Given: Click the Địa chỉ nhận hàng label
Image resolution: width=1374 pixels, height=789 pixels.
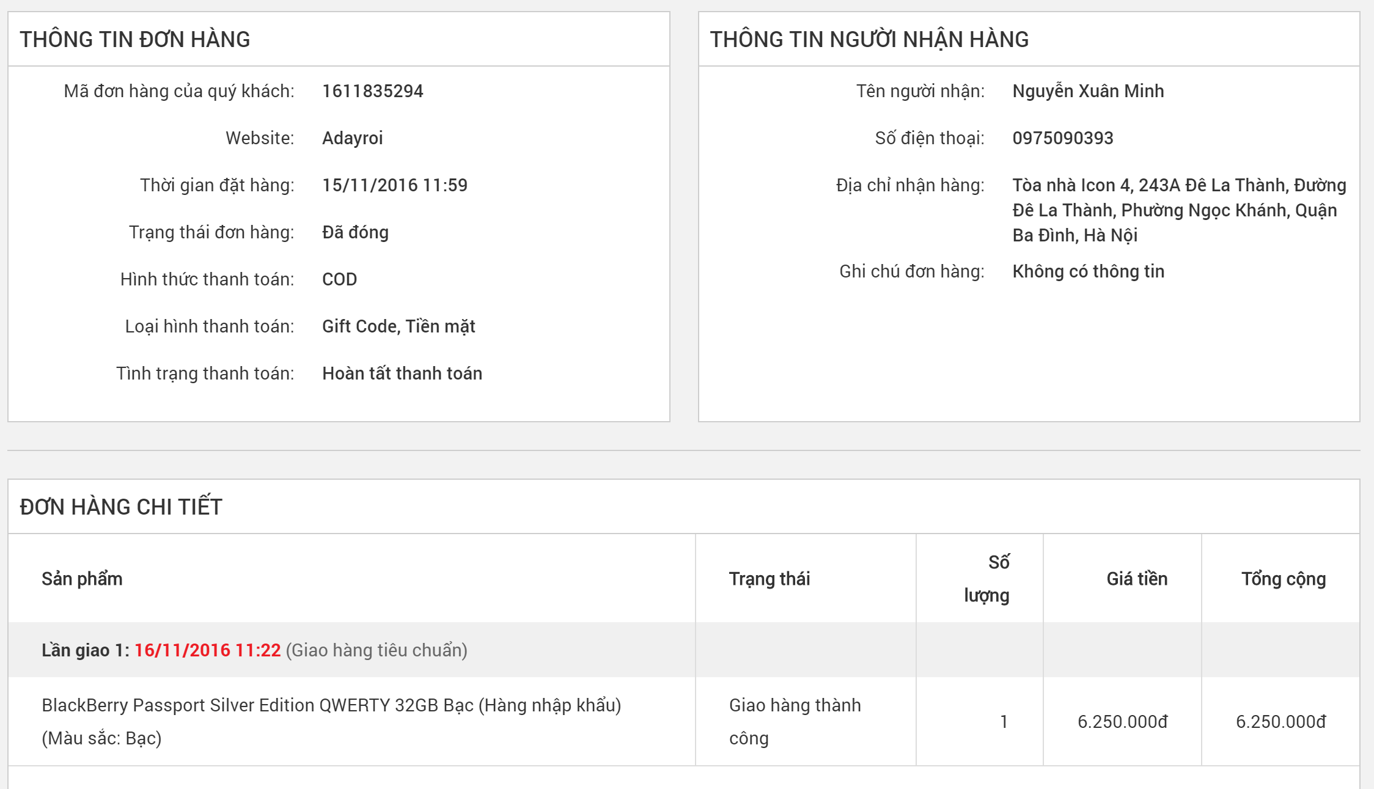Looking at the screenshot, I should tap(910, 185).
